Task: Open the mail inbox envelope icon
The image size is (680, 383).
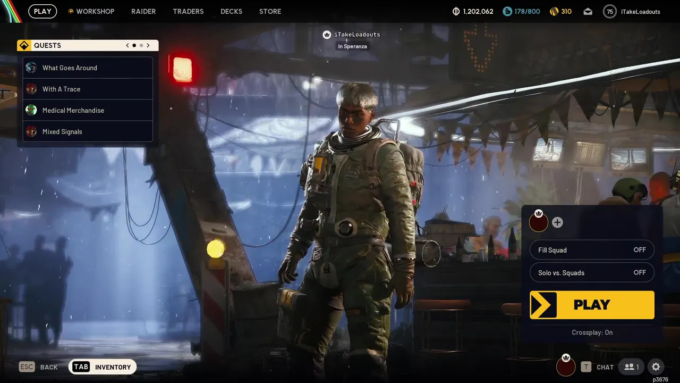Action: coord(588,11)
